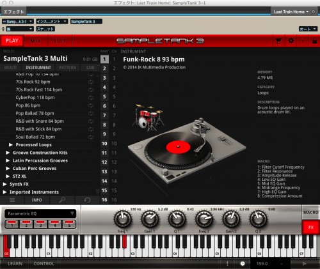Click the drum kit instrument image

click(x=148, y=117)
